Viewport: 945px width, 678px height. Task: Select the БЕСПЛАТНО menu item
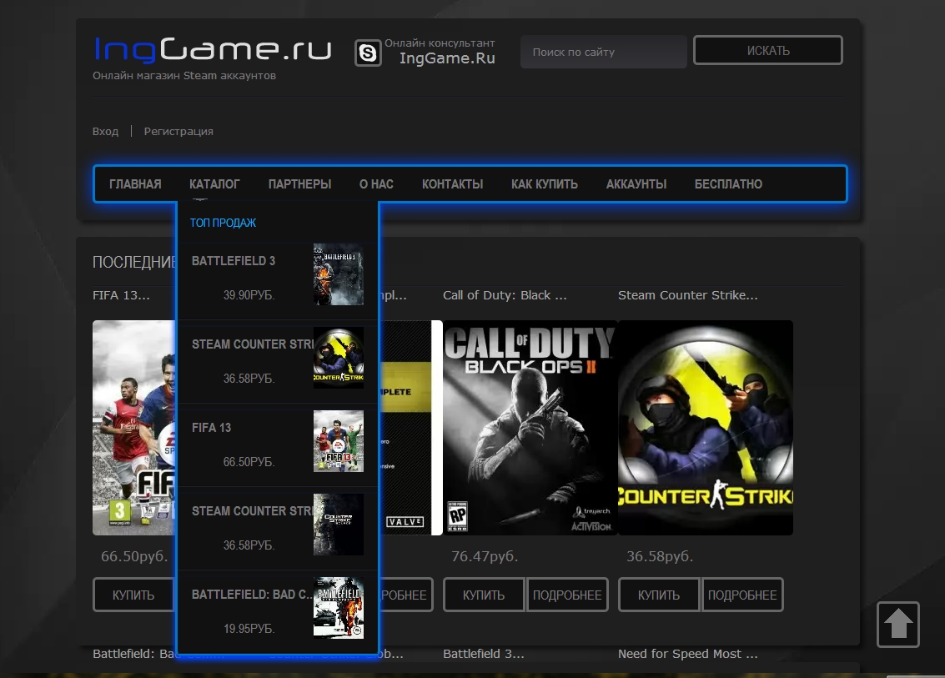728,184
